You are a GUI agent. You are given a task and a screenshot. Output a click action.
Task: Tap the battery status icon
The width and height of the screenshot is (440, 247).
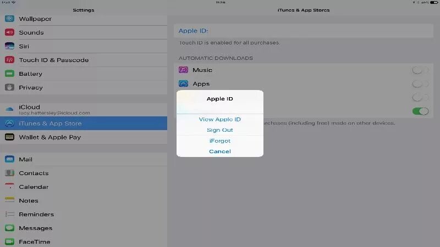click(x=434, y=2)
